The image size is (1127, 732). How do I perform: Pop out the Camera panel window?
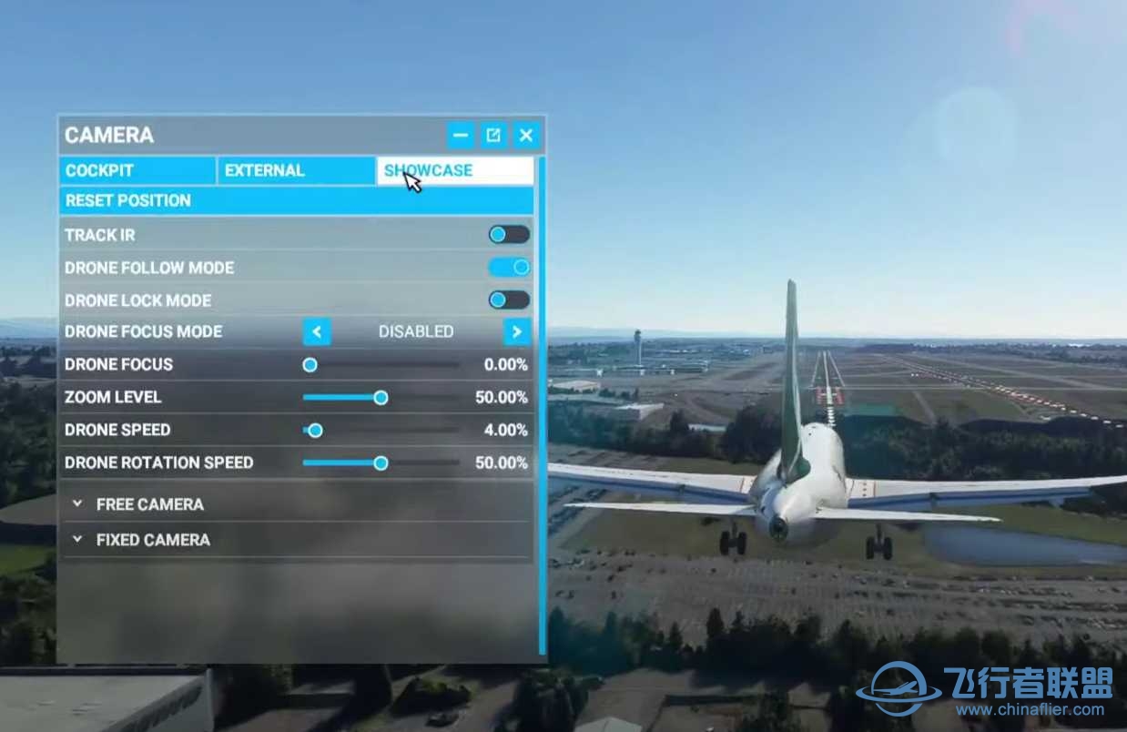(493, 136)
